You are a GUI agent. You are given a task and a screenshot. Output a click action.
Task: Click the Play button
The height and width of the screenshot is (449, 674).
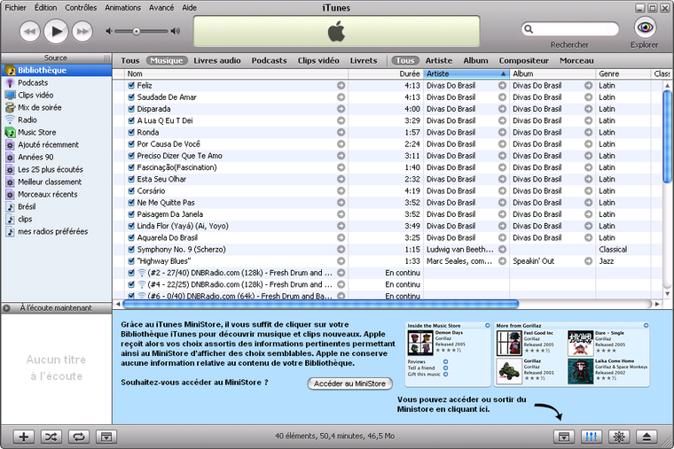(x=56, y=31)
